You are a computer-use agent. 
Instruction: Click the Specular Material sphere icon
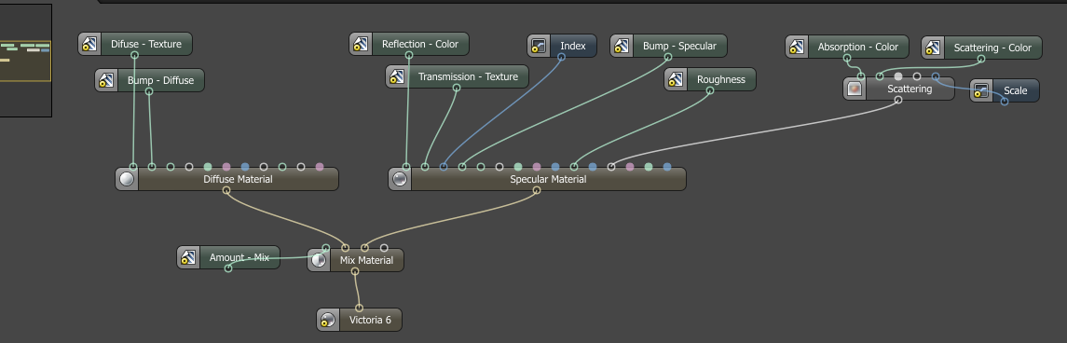(x=400, y=179)
